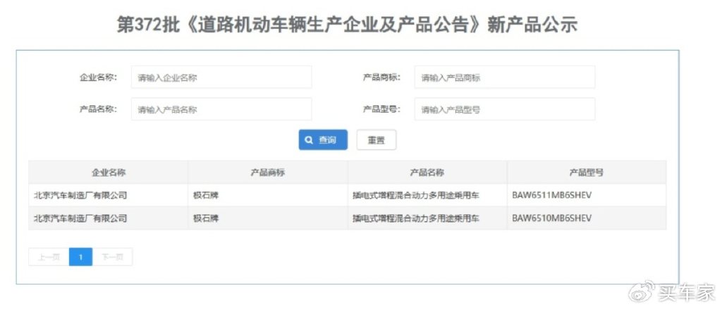722x309 pixels.
Task: Click 北京汽车制造厂有限公司 in BAW6510MB6SHEV row
Action: (80, 218)
